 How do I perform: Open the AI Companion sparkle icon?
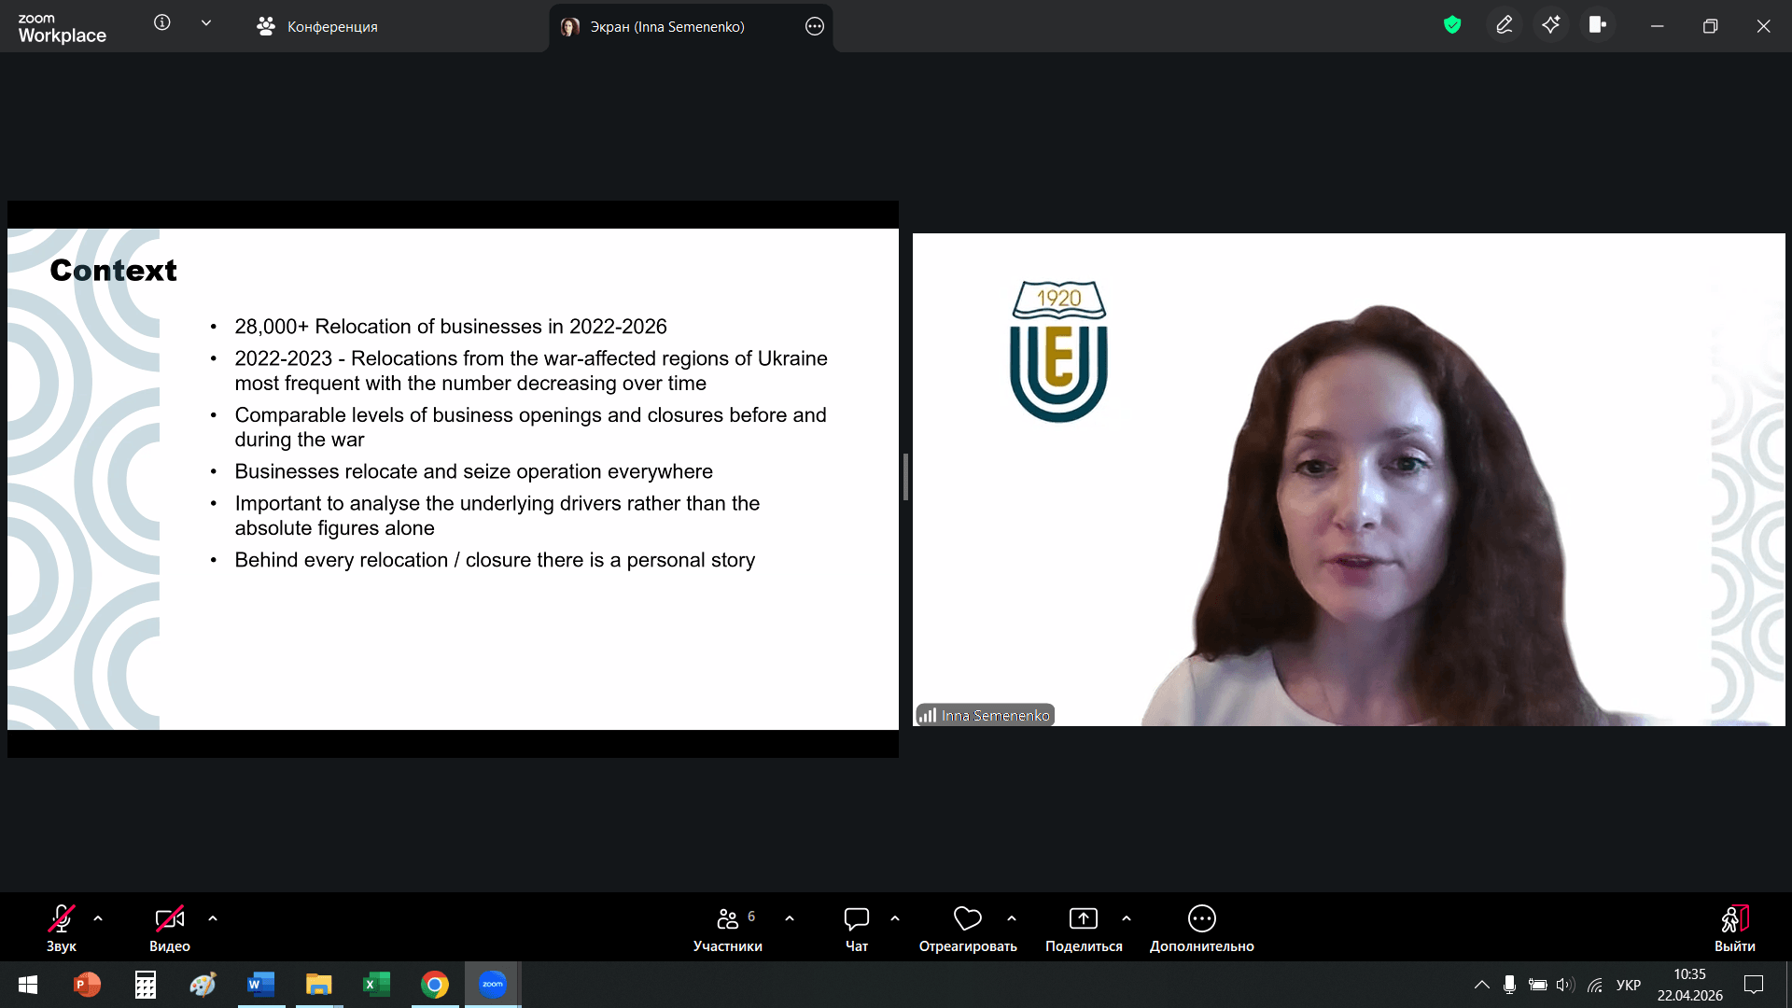[x=1551, y=25]
